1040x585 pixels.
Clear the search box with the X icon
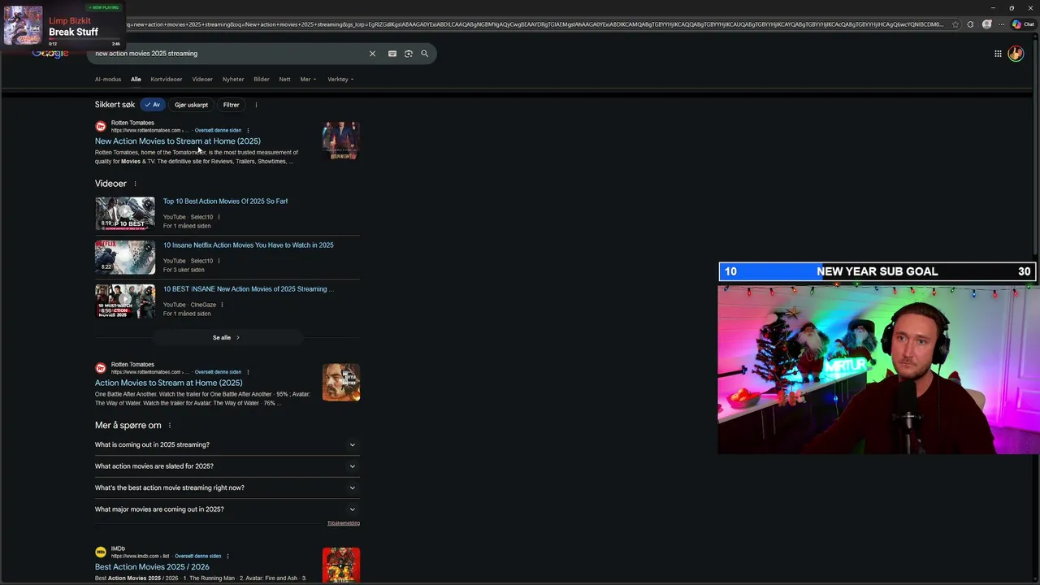[372, 54]
